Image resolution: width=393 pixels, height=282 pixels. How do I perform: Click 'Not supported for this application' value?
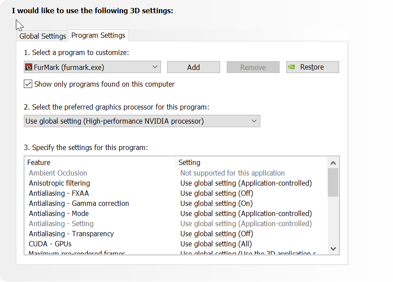(232, 173)
